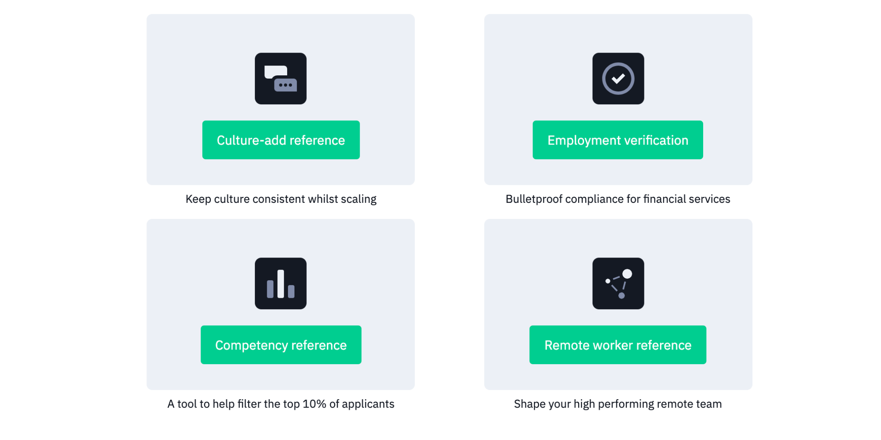Click the large white node in network icon
881x440 pixels.
pyautogui.click(x=627, y=274)
